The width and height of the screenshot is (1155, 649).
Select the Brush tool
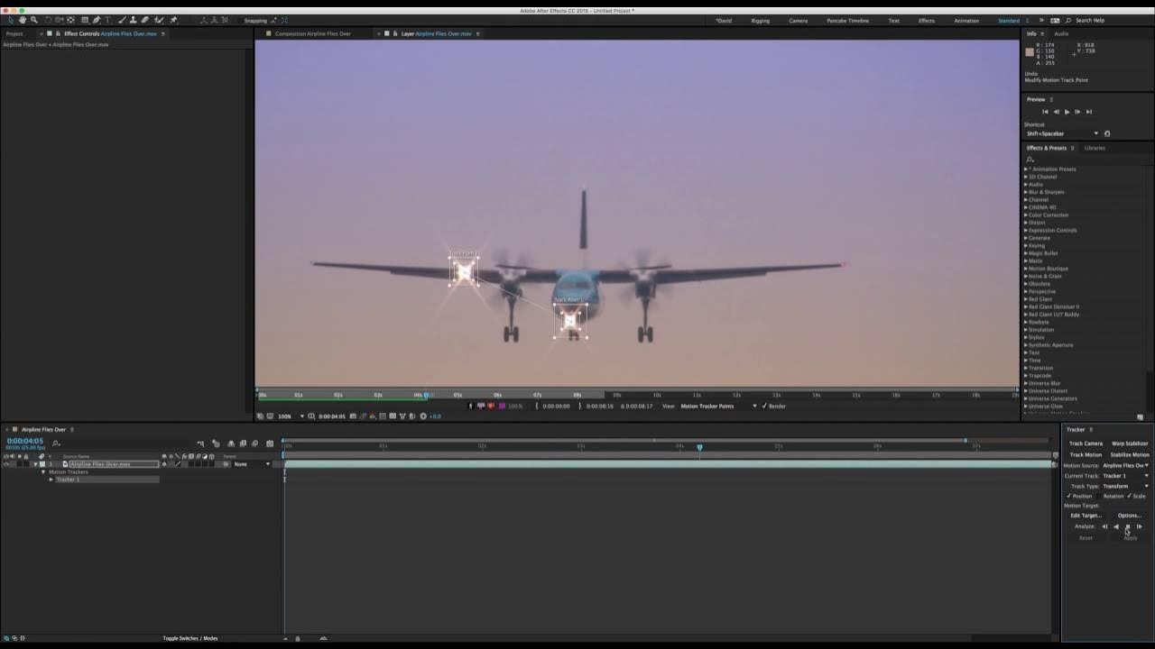(x=122, y=20)
